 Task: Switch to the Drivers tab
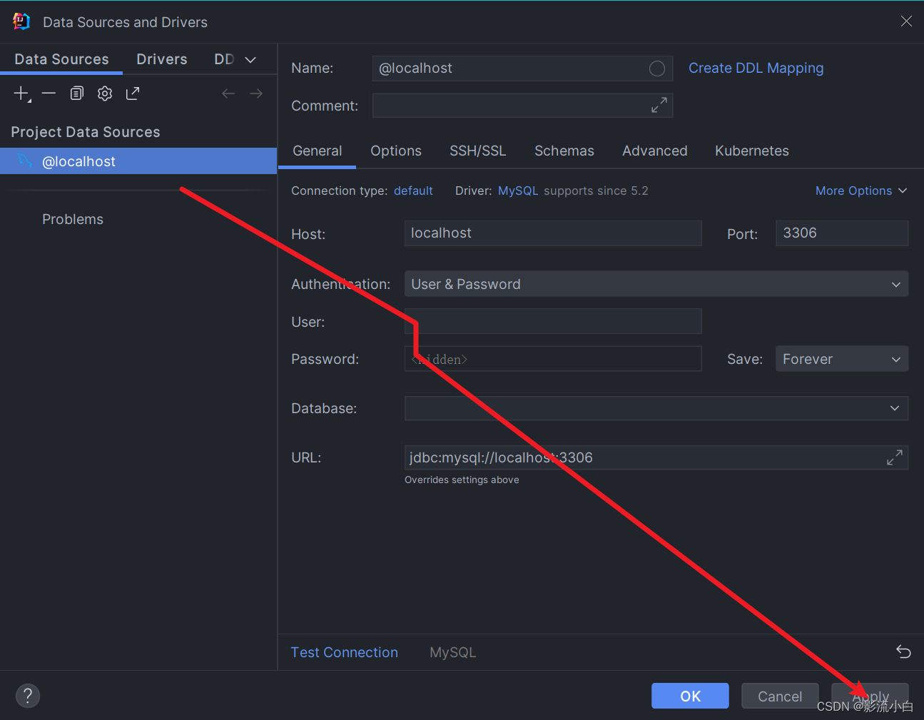pyautogui.click(x=161, y=59)
